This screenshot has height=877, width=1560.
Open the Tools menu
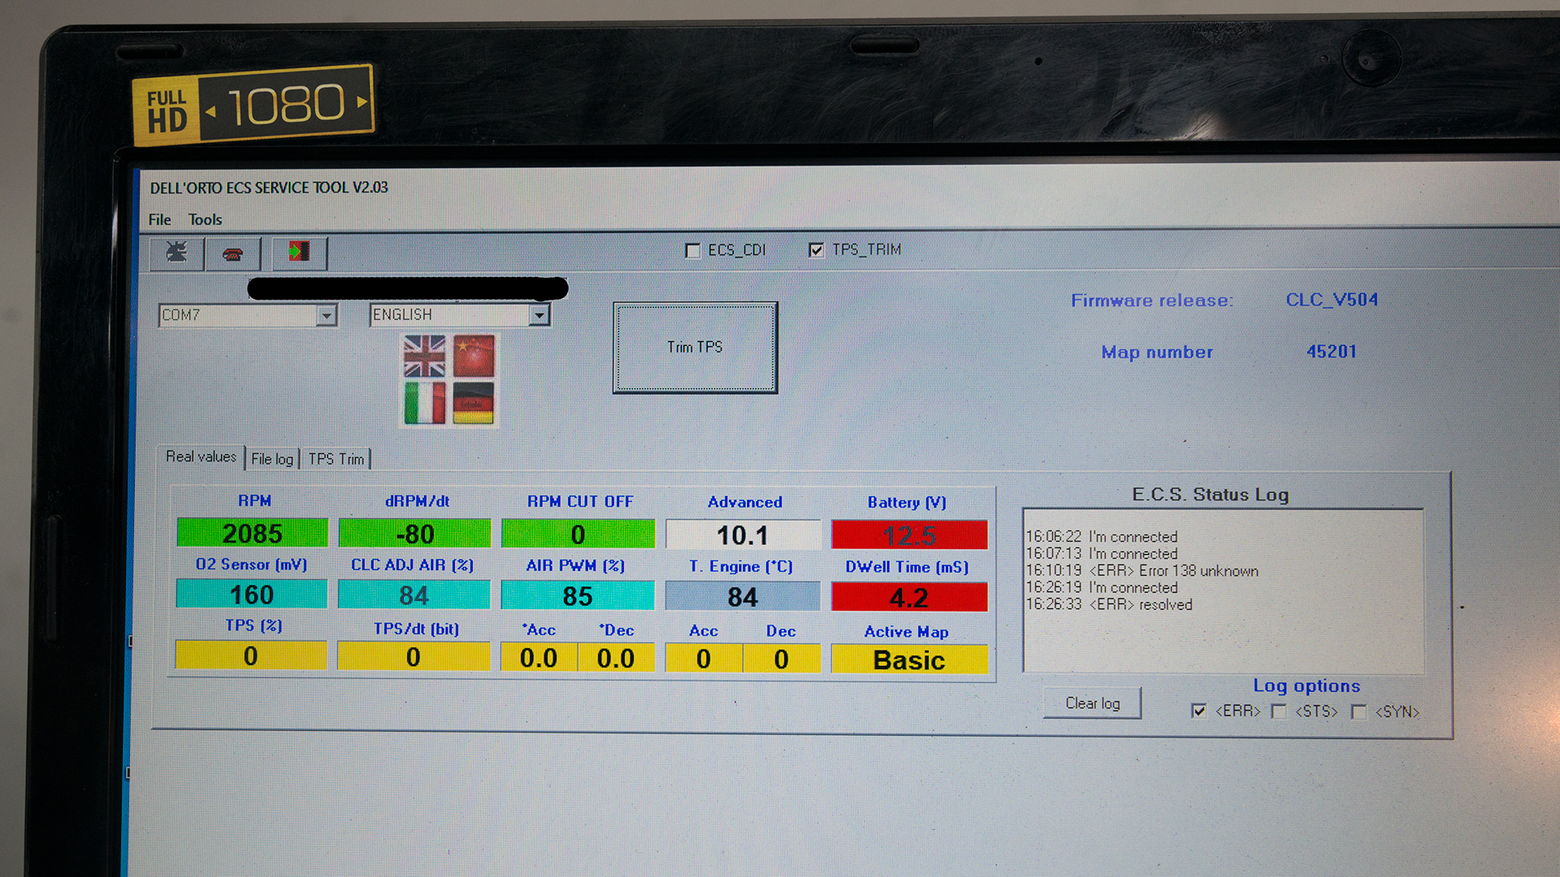[x=205, y=220]
